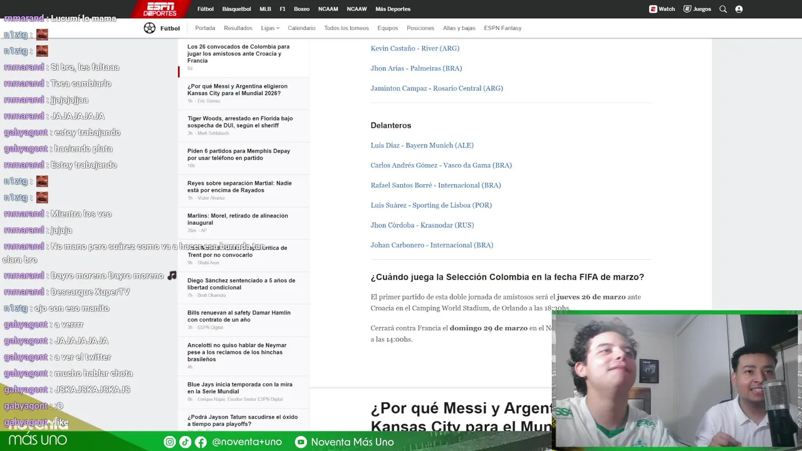Image resolution: width=802 pixels, height=451 pixels.
Task: Click author name Mark Schlabach
Action: 213,133
